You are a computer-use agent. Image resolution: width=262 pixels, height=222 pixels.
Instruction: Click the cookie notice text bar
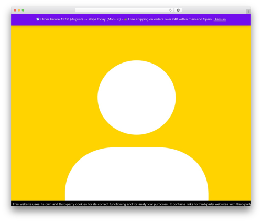pyautogui.click(x=131, y=204)
